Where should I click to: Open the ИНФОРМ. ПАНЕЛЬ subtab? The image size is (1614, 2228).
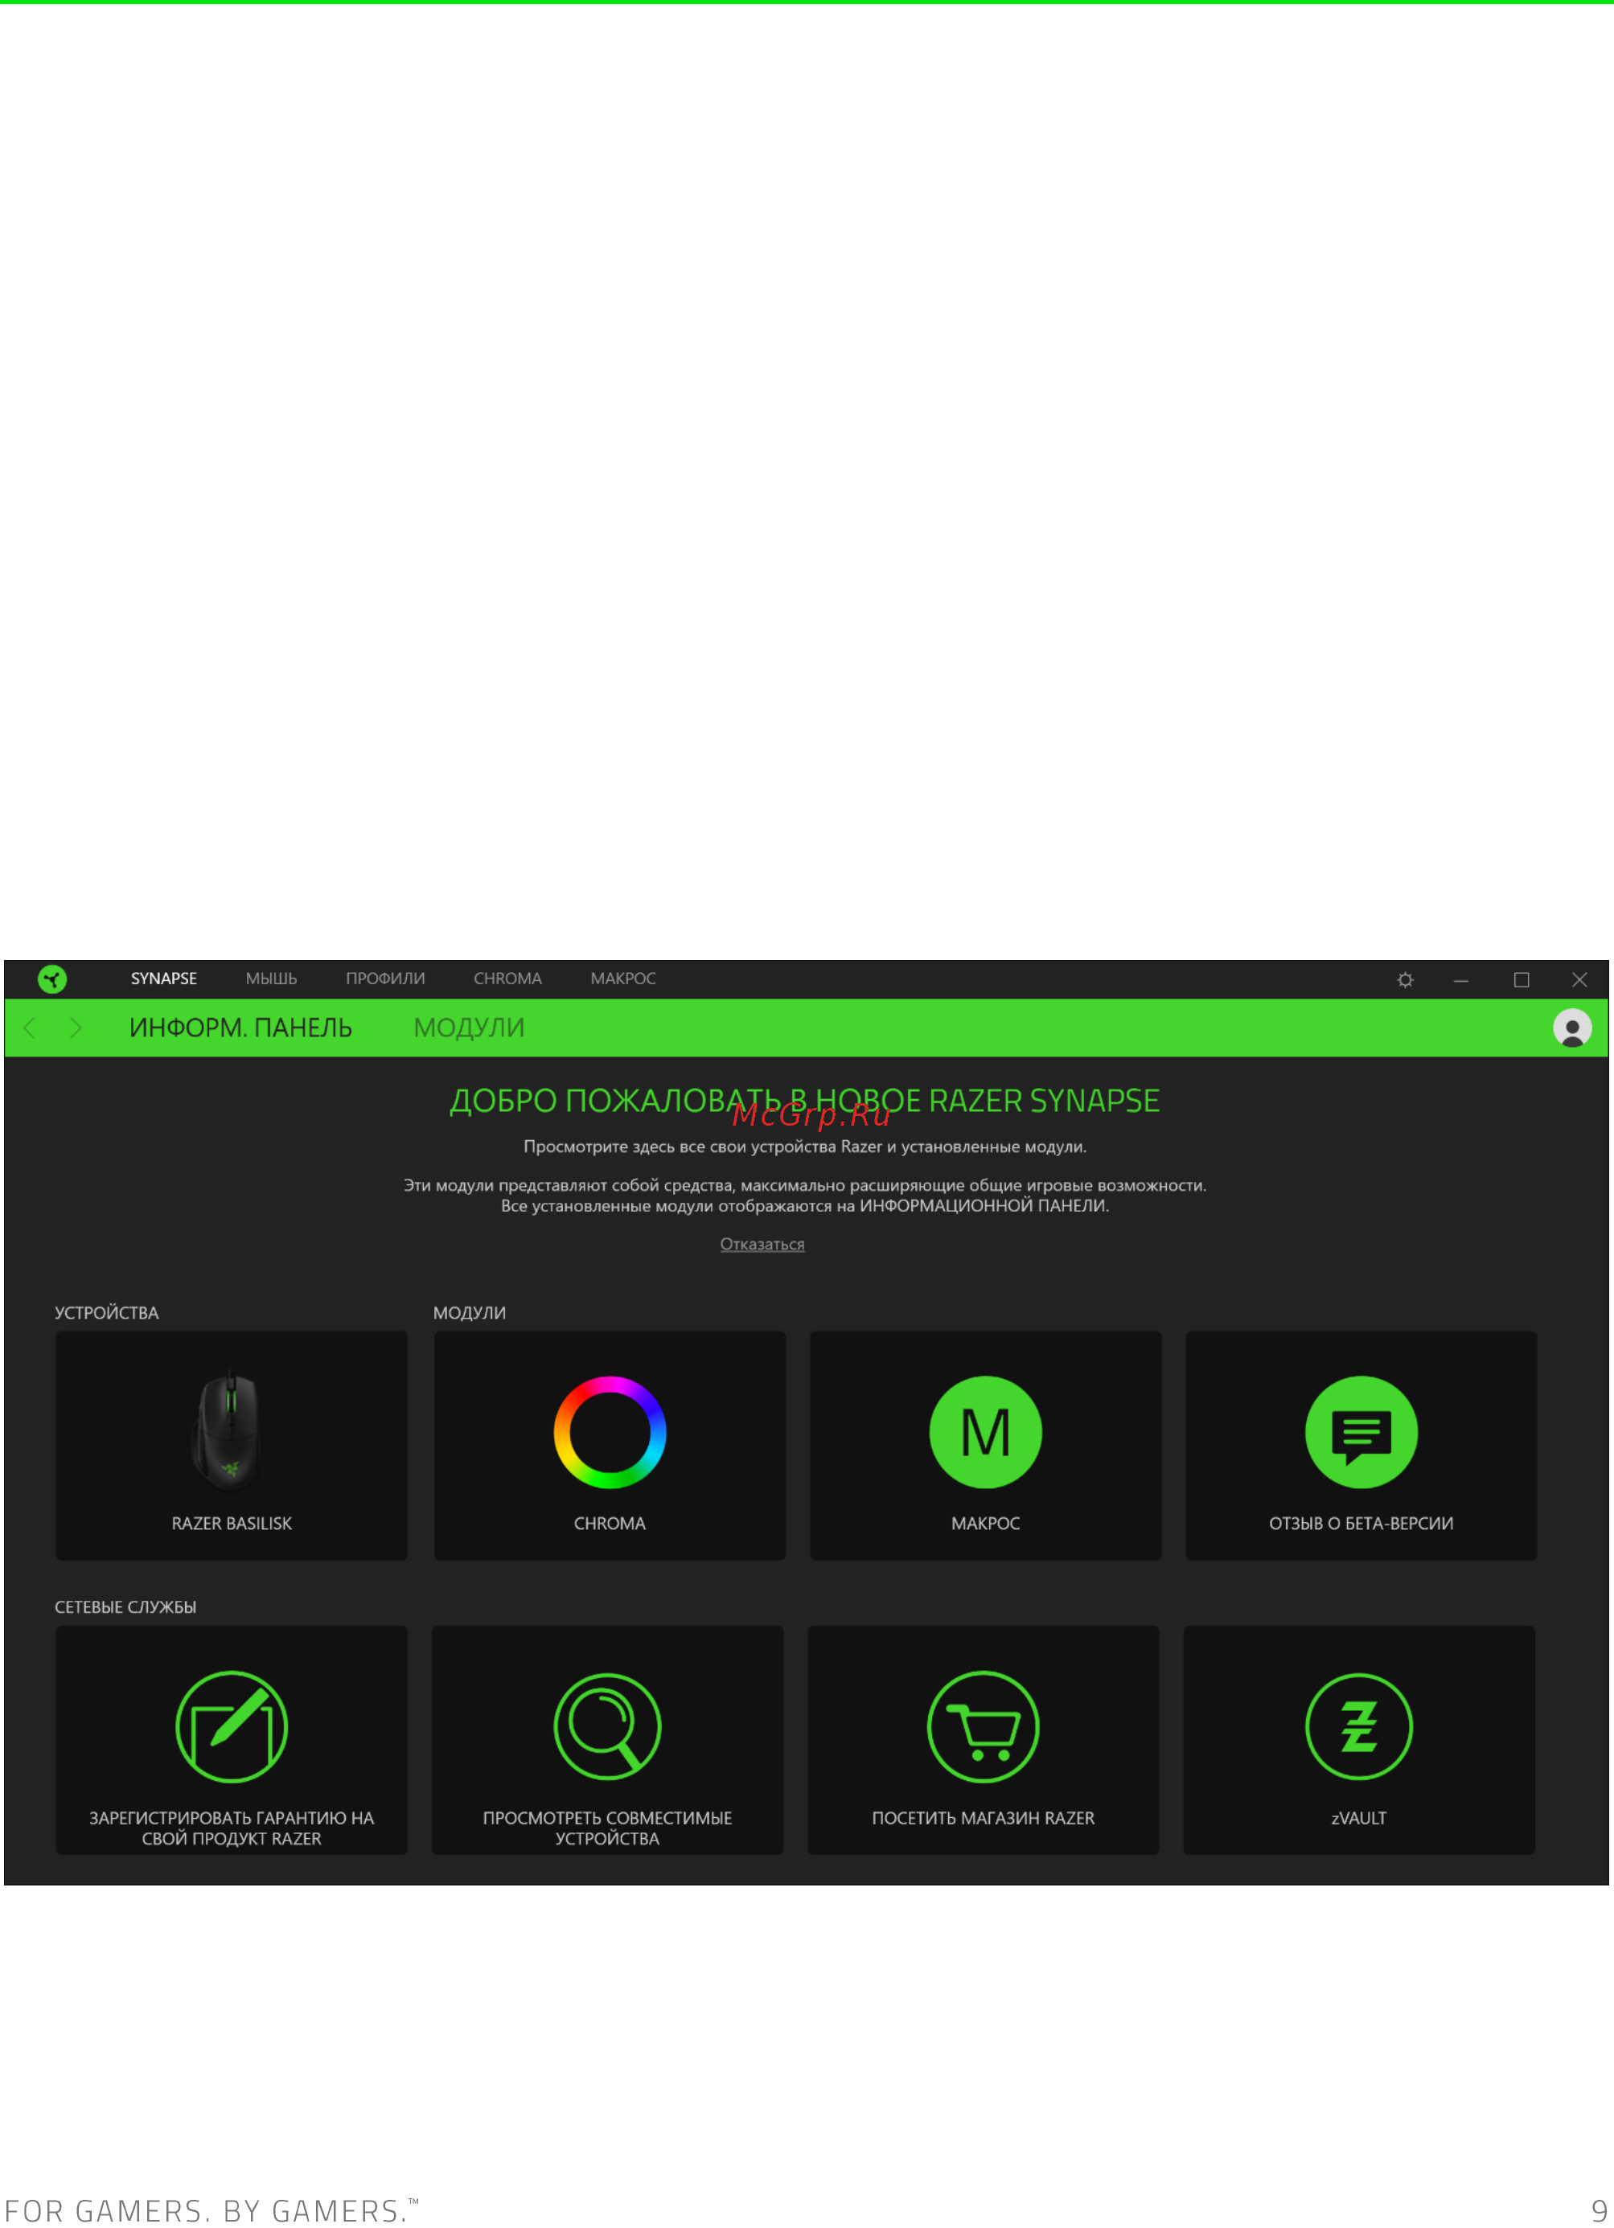240,1028
